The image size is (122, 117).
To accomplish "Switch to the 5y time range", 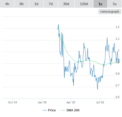I will point(115,4).
